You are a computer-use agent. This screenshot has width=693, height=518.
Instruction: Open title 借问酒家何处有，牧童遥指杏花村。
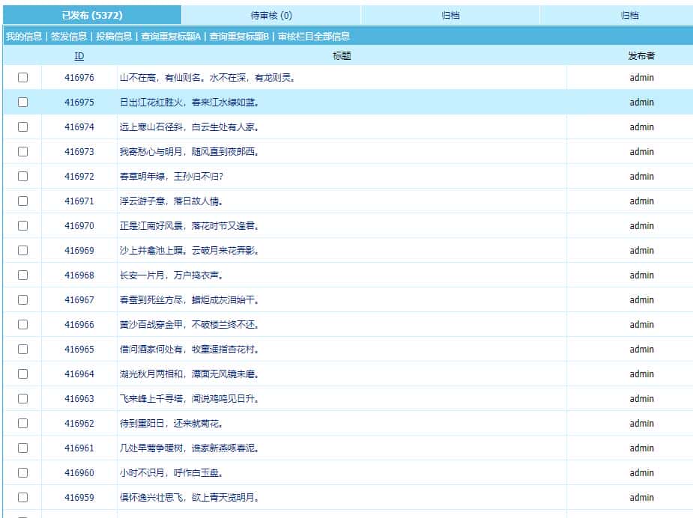pos(189,350)
